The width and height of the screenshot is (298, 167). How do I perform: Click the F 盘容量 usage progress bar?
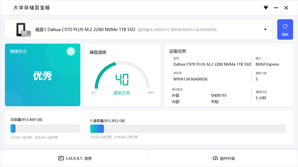tap(188, 128)
